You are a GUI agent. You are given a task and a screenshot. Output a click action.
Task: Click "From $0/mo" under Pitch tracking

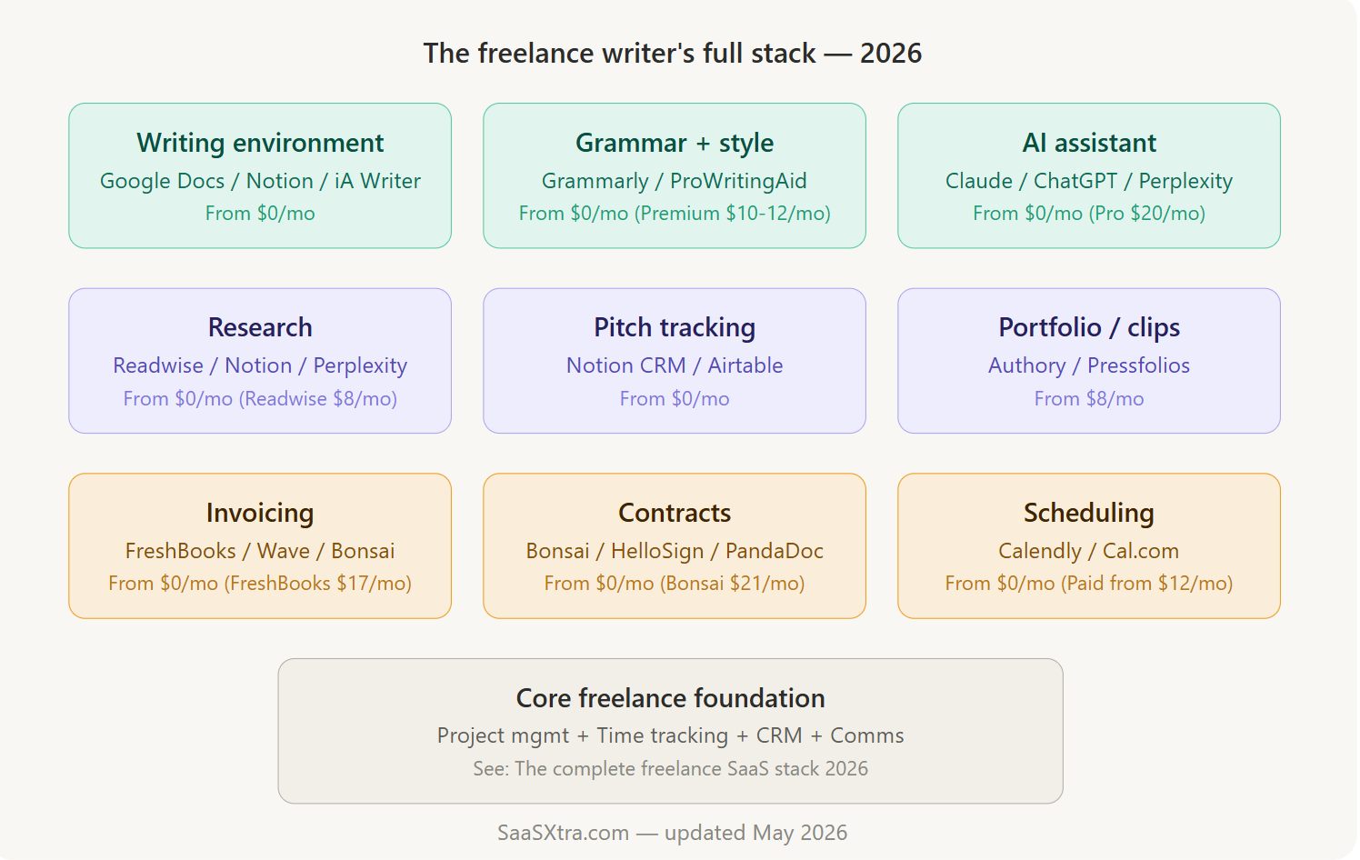point(675,399)
